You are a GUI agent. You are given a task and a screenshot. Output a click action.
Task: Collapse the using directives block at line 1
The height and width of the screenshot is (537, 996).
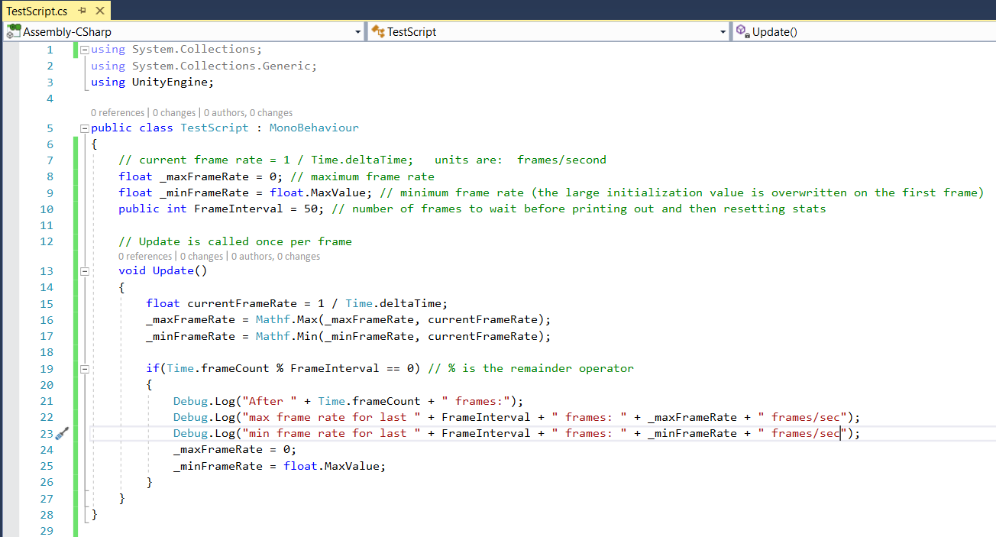click(x=84, y=50)
